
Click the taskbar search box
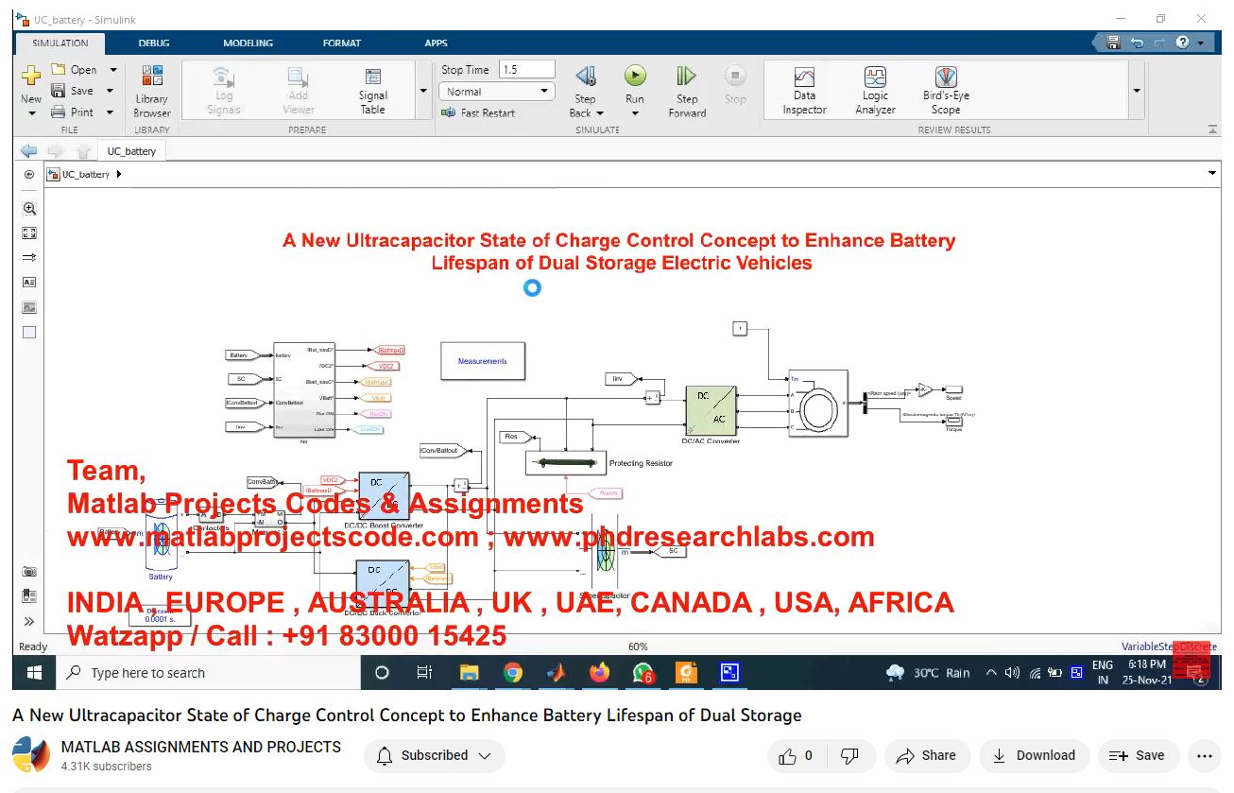[208, 673]
